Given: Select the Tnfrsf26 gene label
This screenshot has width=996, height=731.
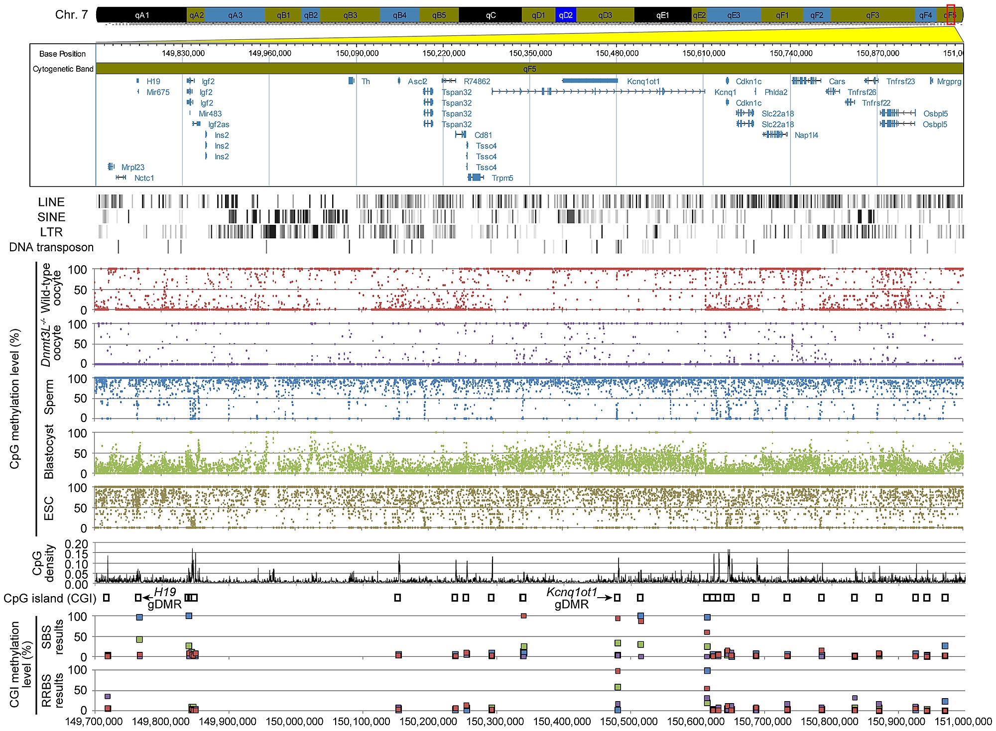Looking at the screenshot, I should coord(862,92).
